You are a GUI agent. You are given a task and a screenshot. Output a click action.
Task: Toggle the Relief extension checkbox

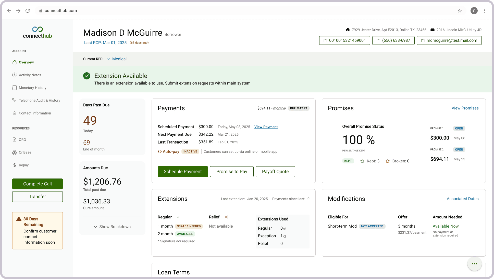226,217
